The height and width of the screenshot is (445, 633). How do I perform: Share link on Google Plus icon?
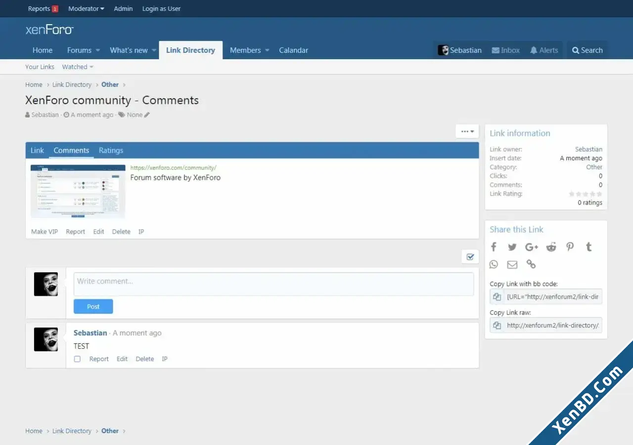coord(532,247)
